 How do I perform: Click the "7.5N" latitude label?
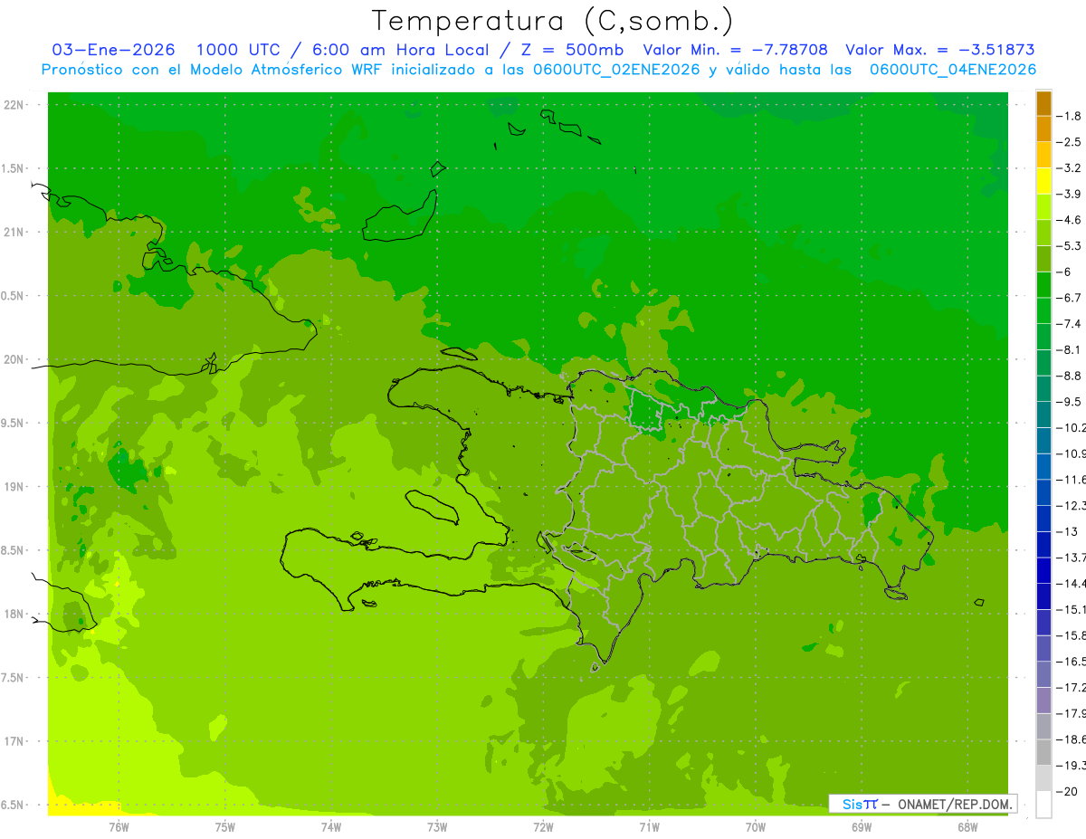click(x=14, y=678)
